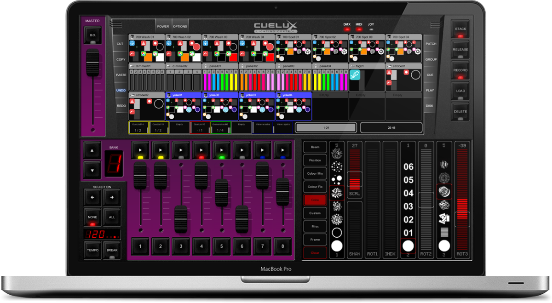Toggle the BREAK button
Viewport: 552px width, 303px height.
[112, 251]
